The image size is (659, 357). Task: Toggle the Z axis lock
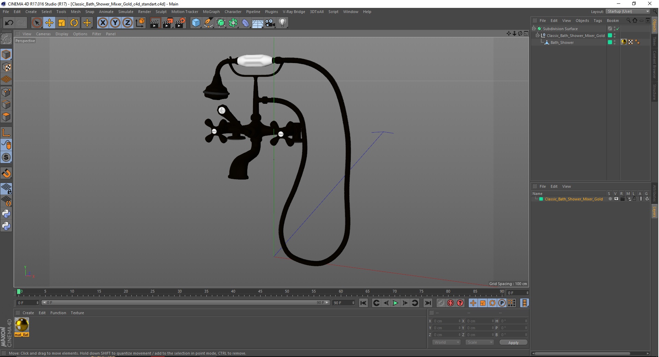tap(128, 23)
